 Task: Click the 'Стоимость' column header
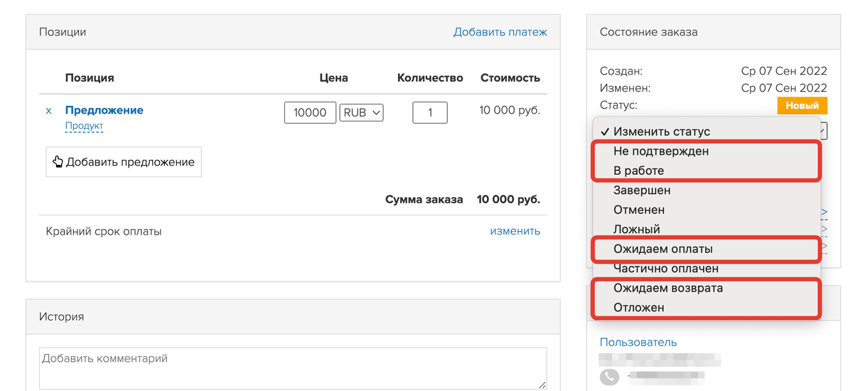[510, 78]
